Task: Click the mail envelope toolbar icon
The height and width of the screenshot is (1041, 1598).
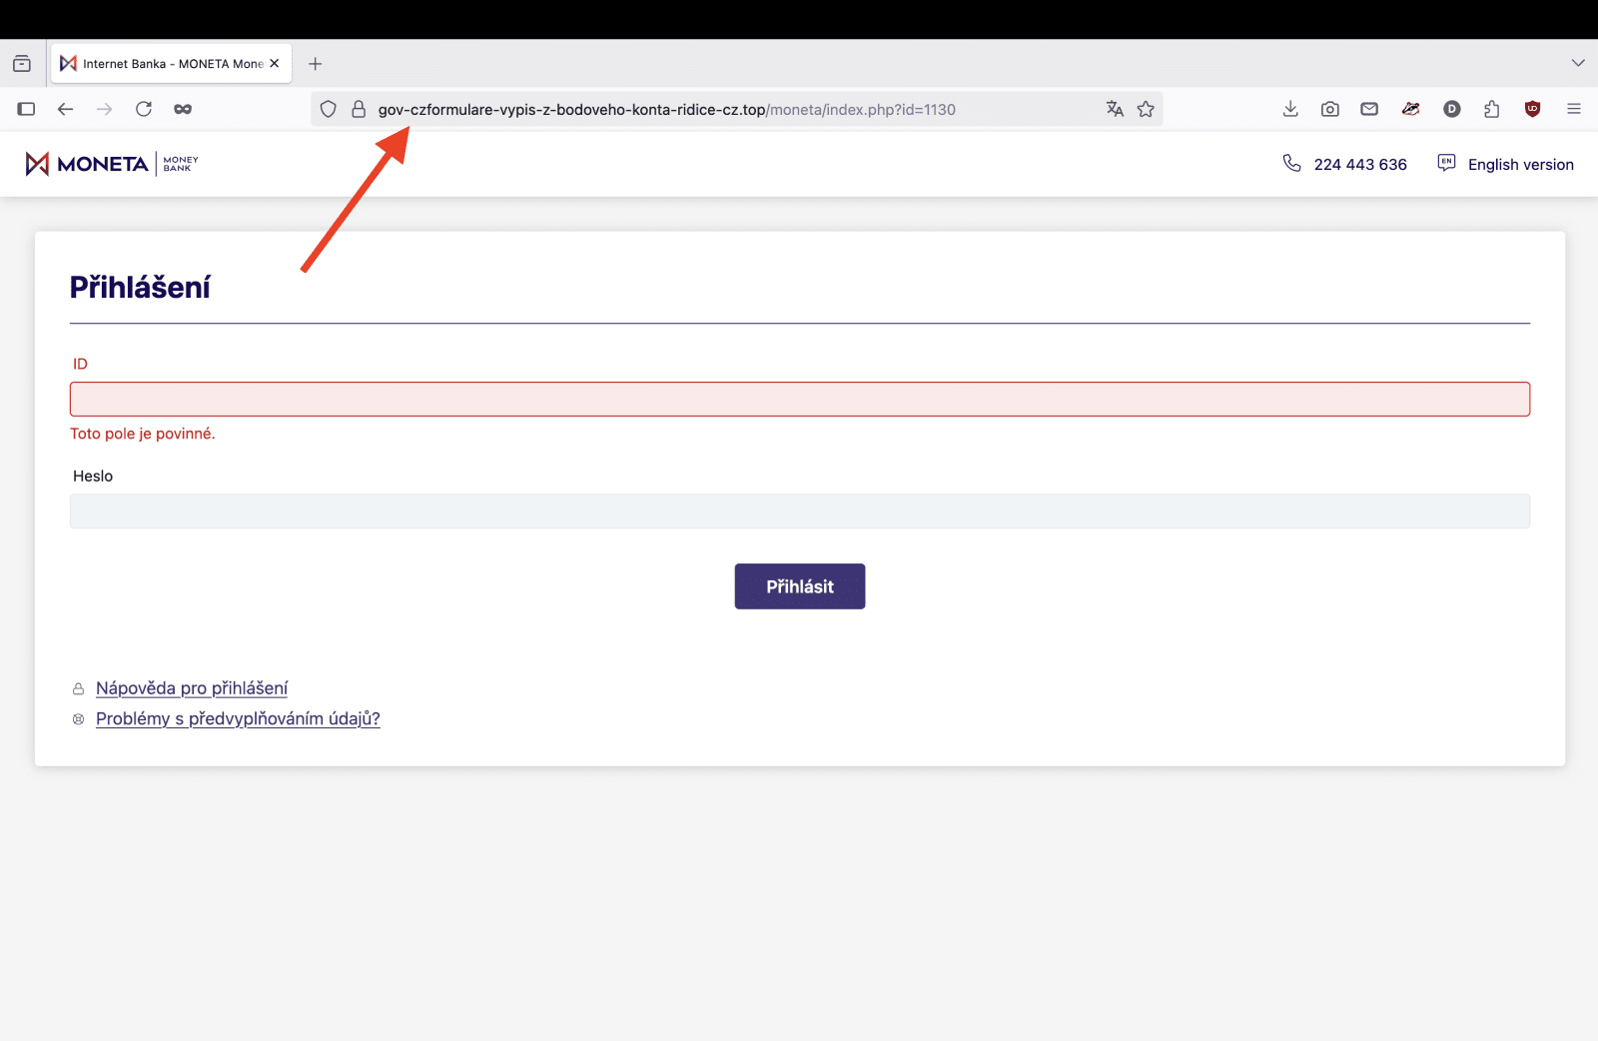Action: pos(1369,109)
